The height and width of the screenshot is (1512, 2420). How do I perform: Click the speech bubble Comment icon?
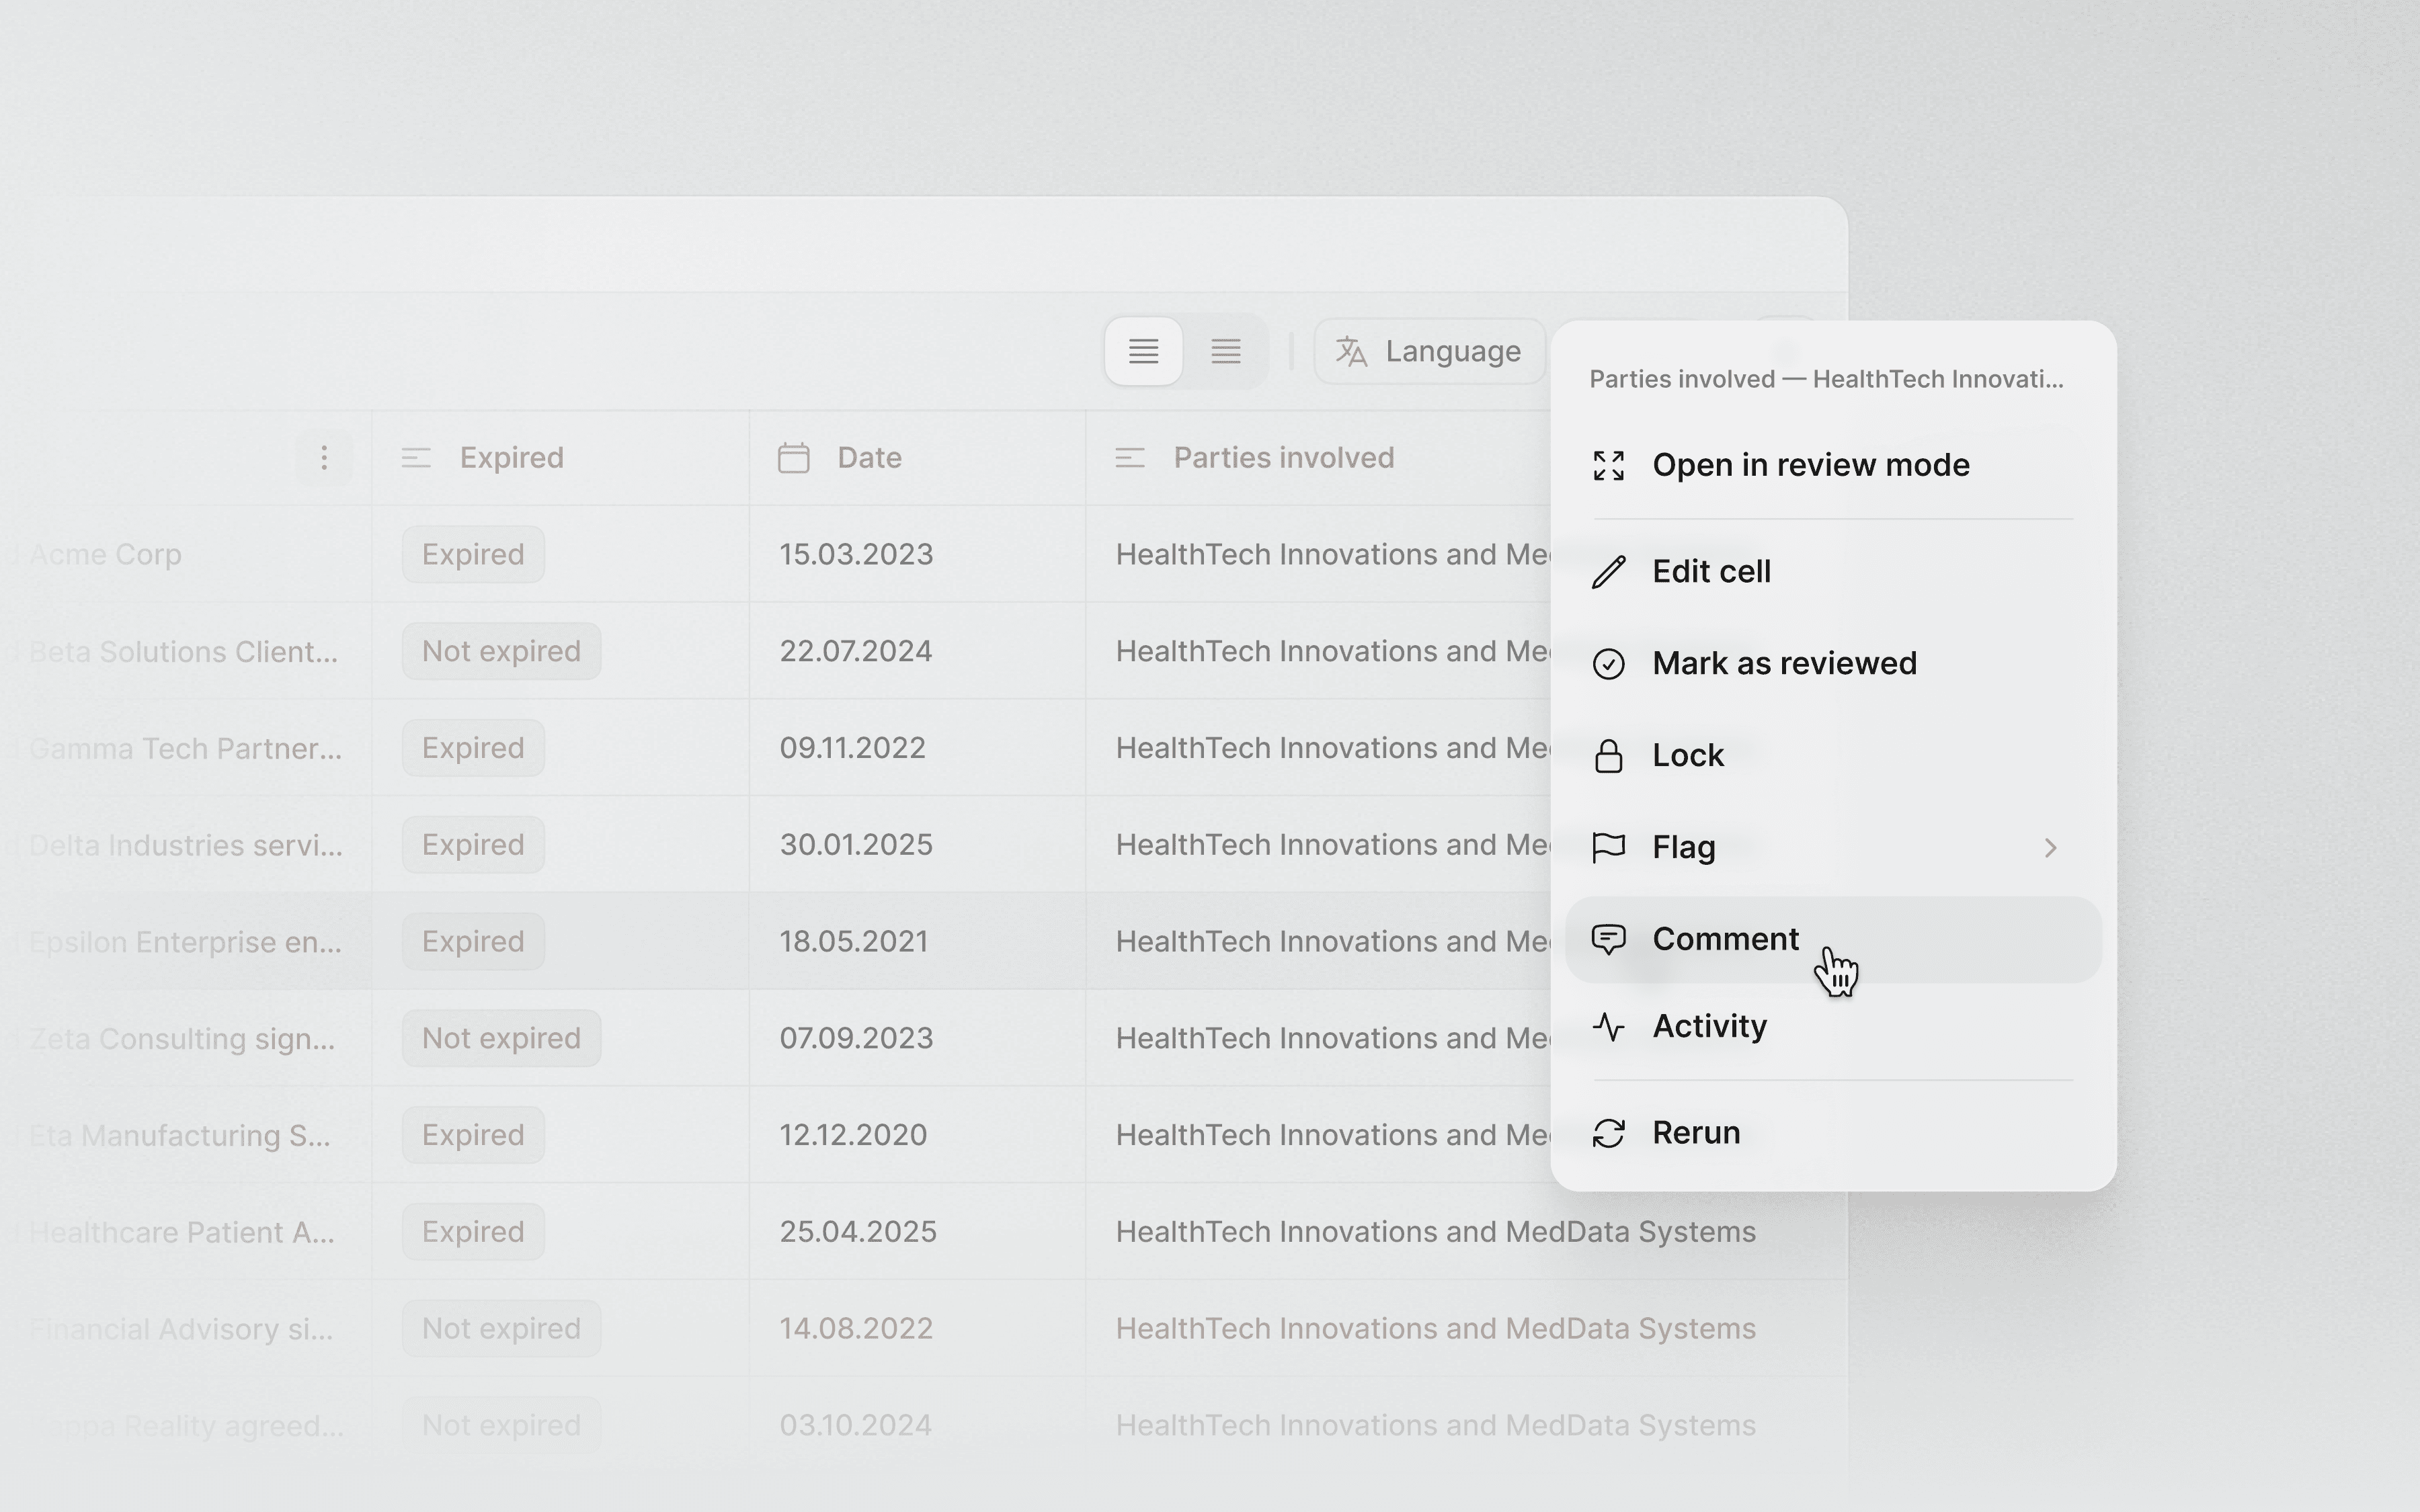click(1608, 940)
